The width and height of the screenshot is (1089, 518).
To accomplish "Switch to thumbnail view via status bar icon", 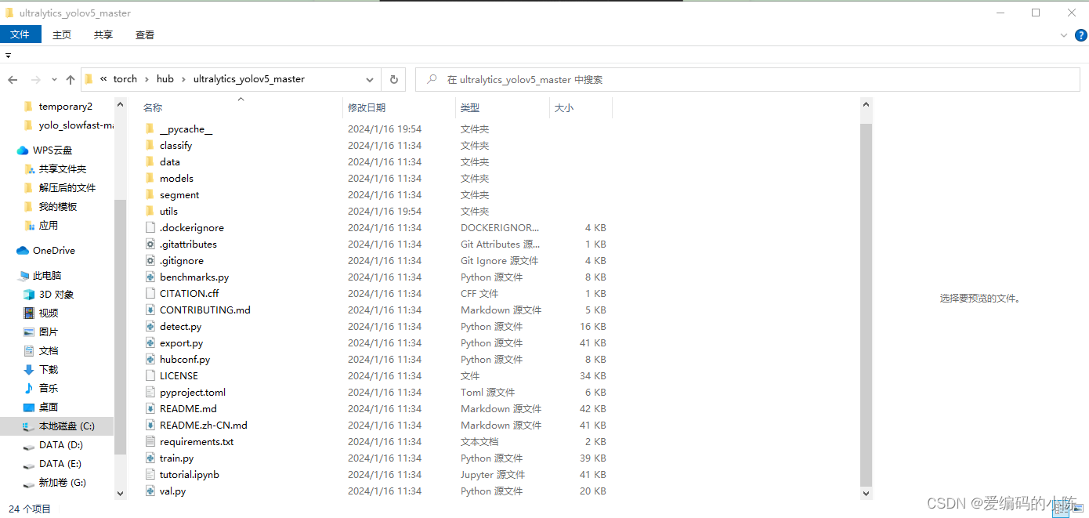I will tap(1078, 509).
